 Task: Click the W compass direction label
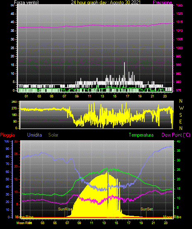[x=181, y=108]
